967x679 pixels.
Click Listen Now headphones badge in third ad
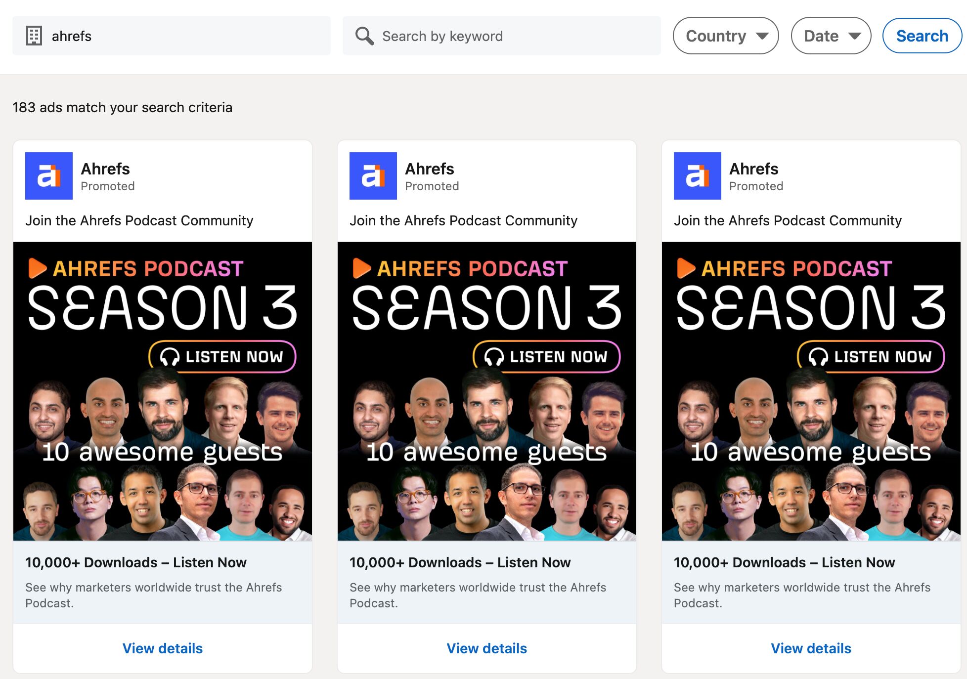point(871,357)
